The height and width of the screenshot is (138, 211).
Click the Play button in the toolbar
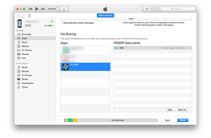[x=37, y=9]
